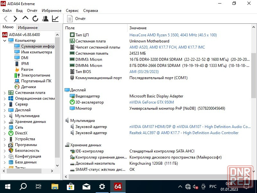Image resolution: width=257 pixels, height=193 pixels.
Task: Open the Сервис menu
Action: coord(72,11)
